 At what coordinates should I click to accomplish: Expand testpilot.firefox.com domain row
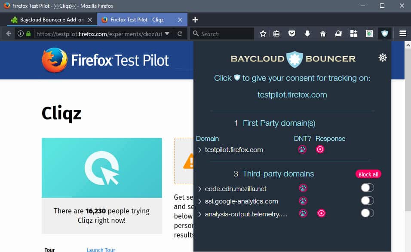pos(200,150)
